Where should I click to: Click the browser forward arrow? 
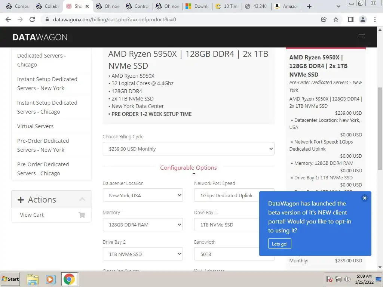[x=20, y=19]
